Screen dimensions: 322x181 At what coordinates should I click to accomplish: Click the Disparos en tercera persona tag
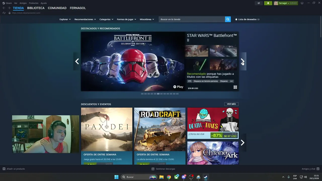coord(206,81)
